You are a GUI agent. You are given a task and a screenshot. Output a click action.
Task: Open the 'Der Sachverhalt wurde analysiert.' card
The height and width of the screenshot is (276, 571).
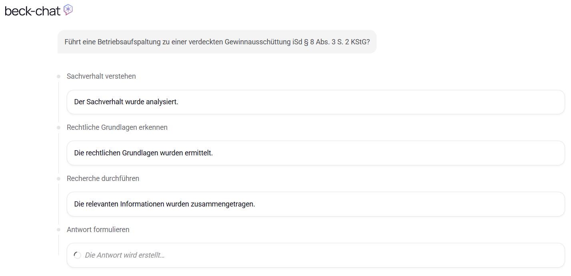315,102
